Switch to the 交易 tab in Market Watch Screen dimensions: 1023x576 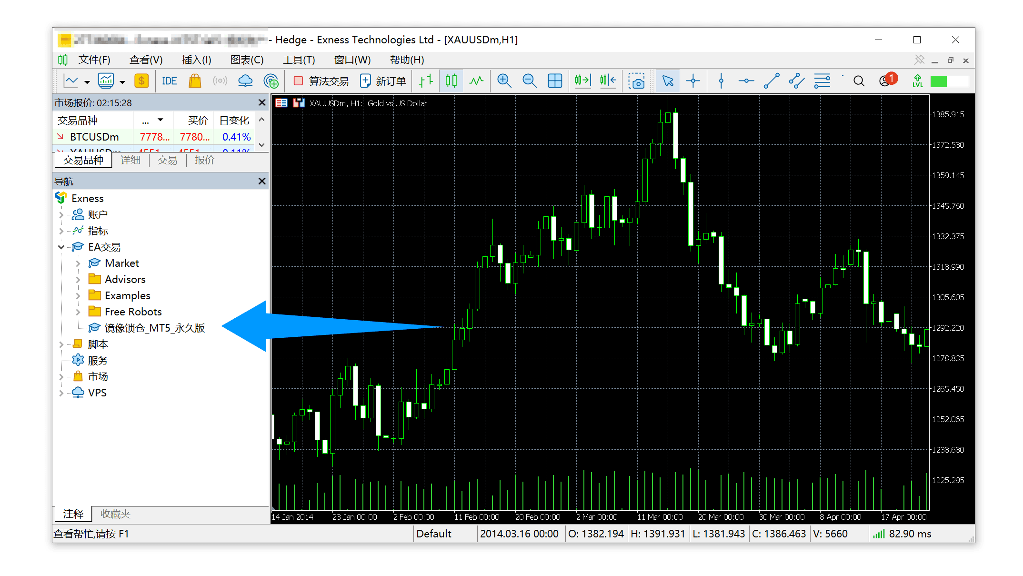click(167, 160)
